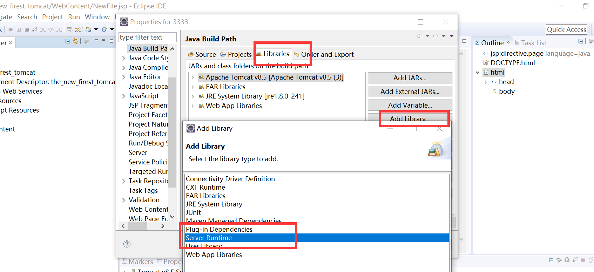Image resolution: width=594 pixels, height=272 pixels.
Task: Click the Add External JARs... button
Action: pyautogui.click(x=410, y=91)
